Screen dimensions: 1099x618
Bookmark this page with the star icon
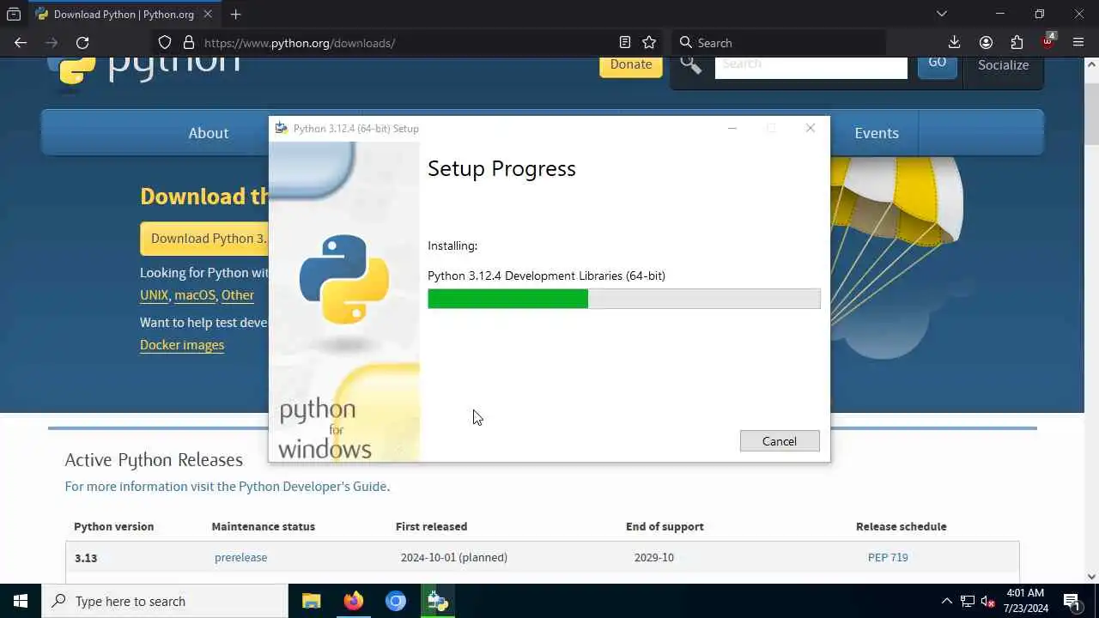pos(649,43)
